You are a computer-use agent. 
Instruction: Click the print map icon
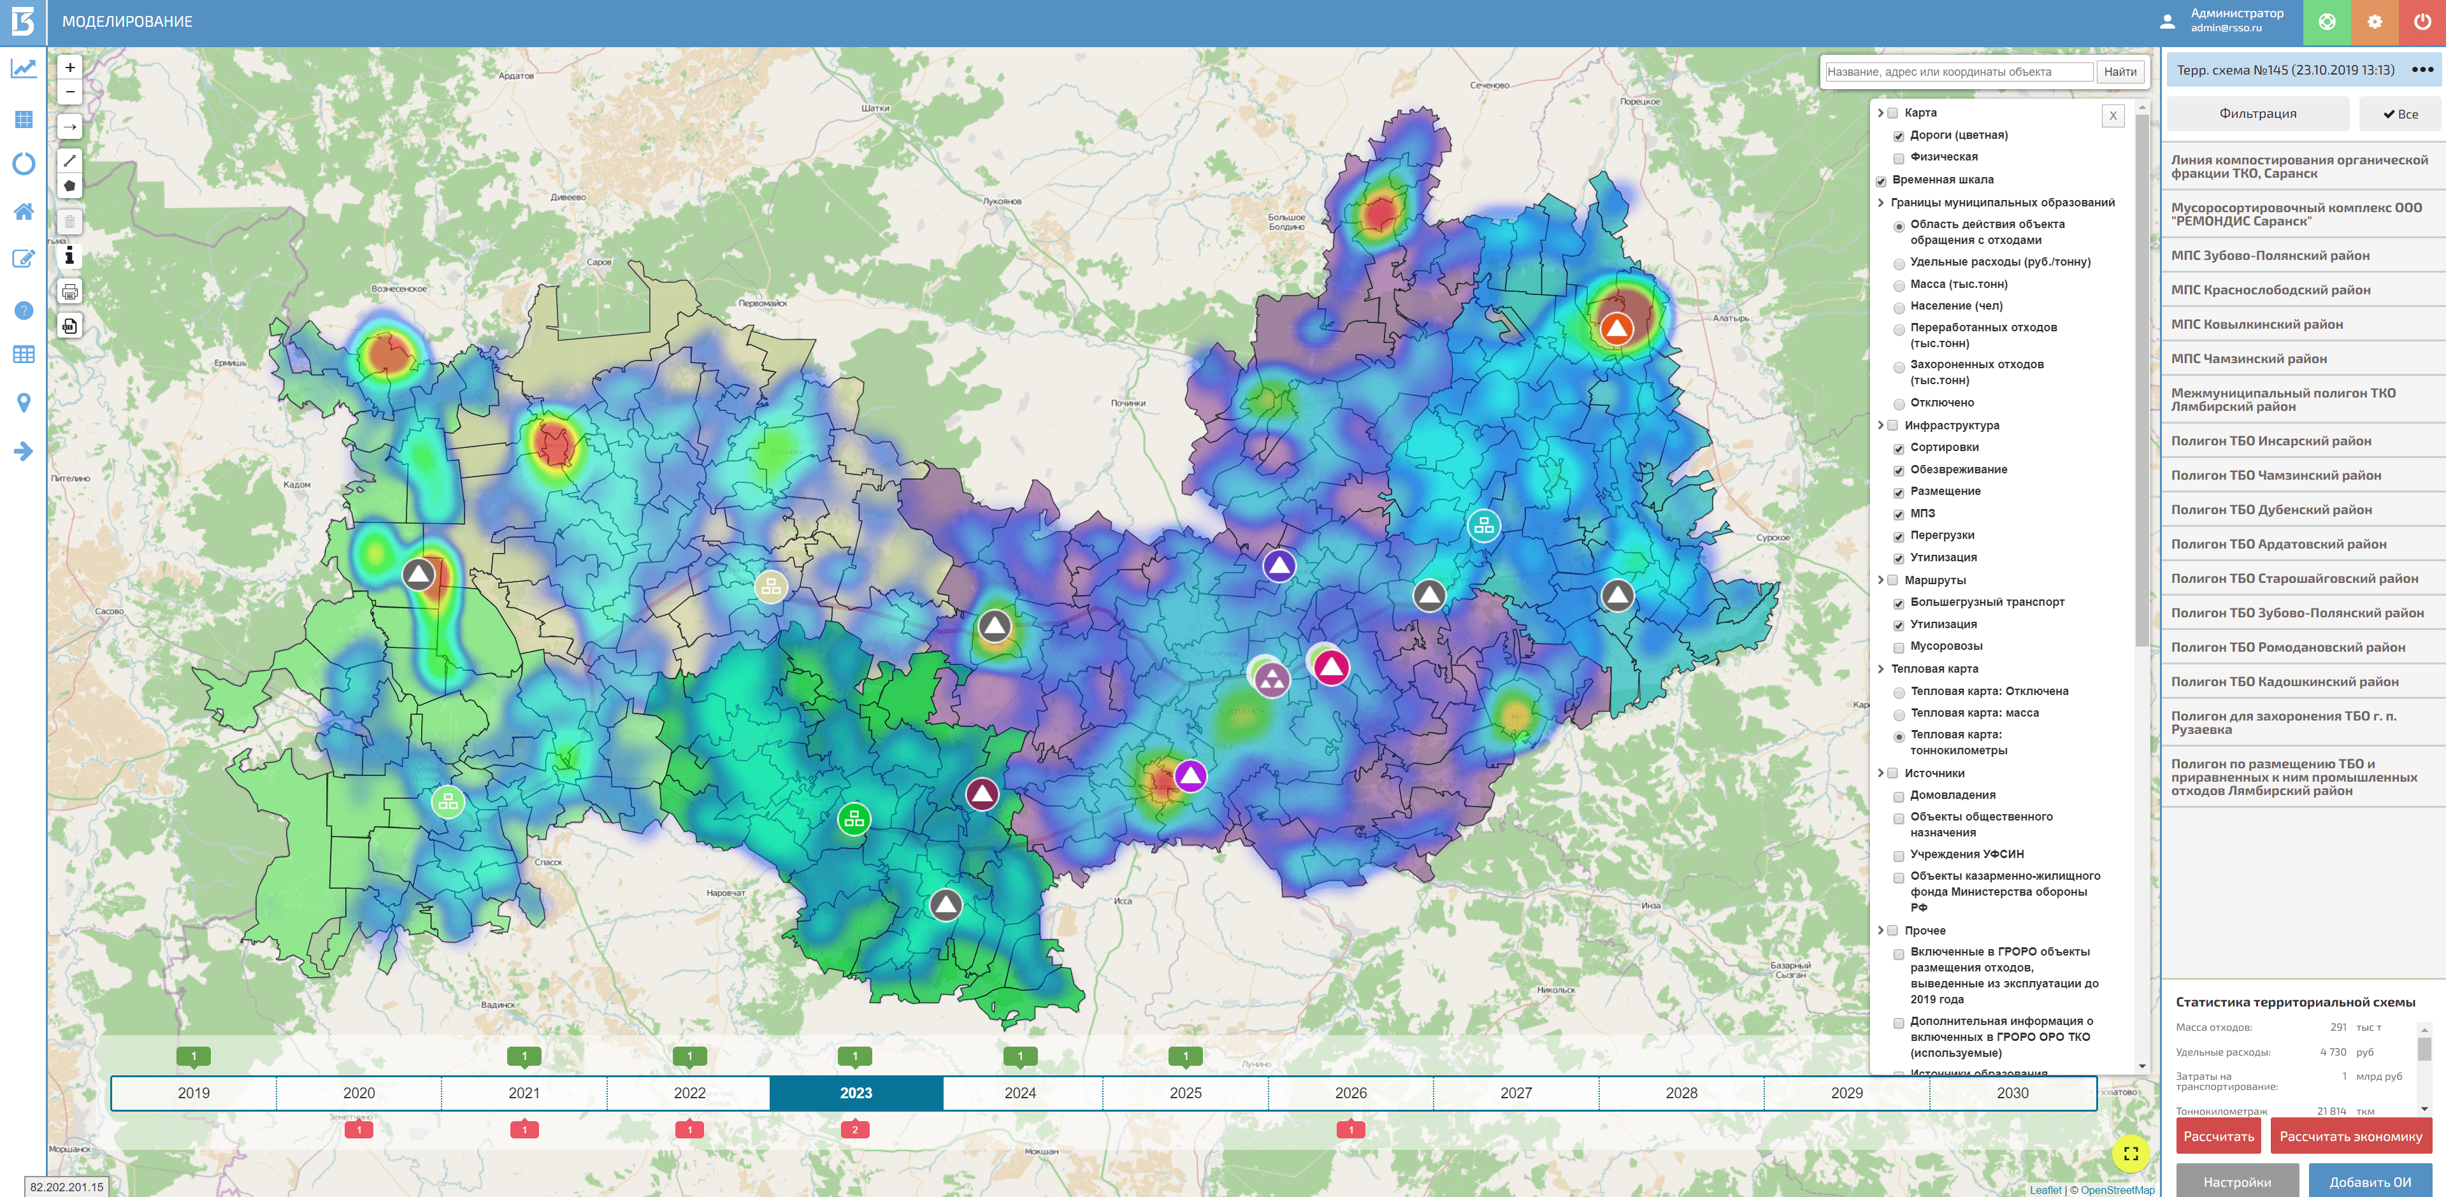[x=69, y=291]
